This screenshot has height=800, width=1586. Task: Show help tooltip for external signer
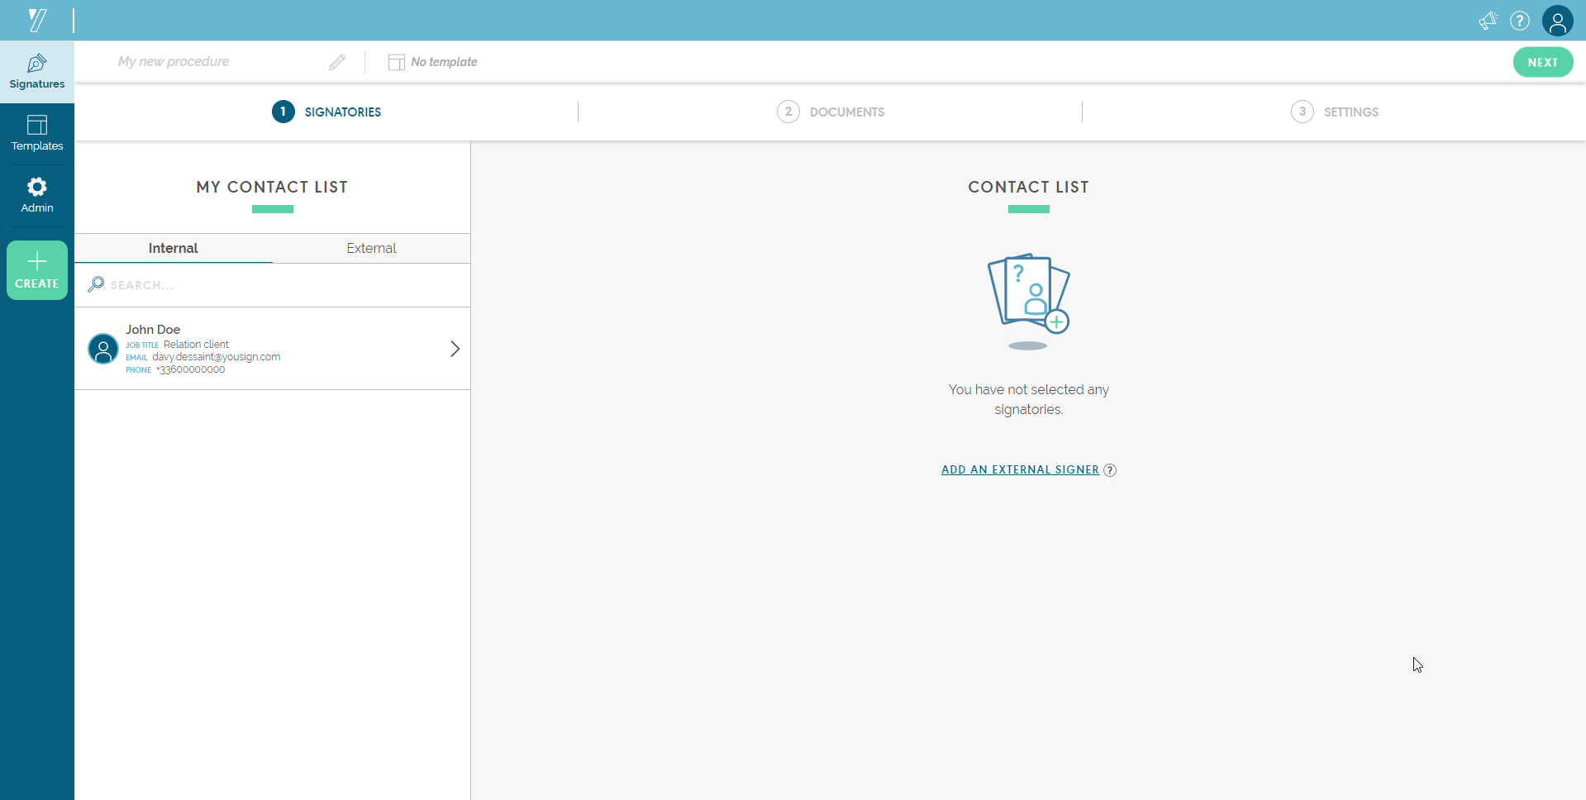[1110, 470]
